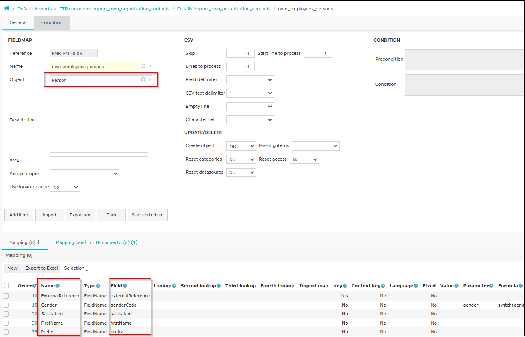Check the FirstName row checkbox
The width and height of the screenshot is (525, 337).
(6, 323)
